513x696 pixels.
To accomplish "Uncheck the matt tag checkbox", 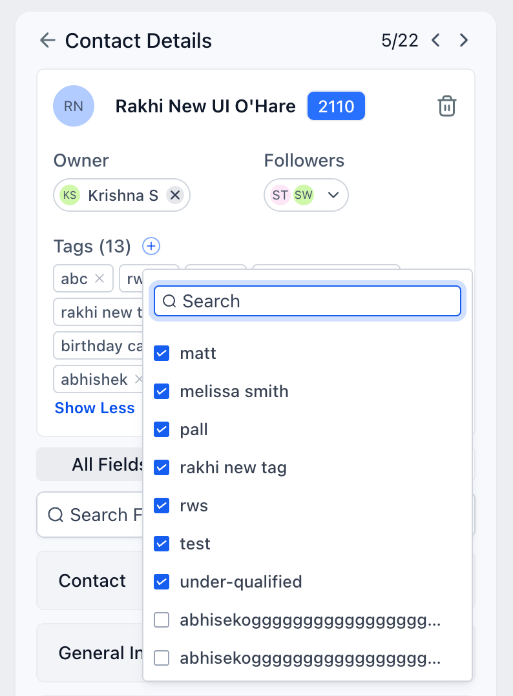I will (x=162, y=353).
